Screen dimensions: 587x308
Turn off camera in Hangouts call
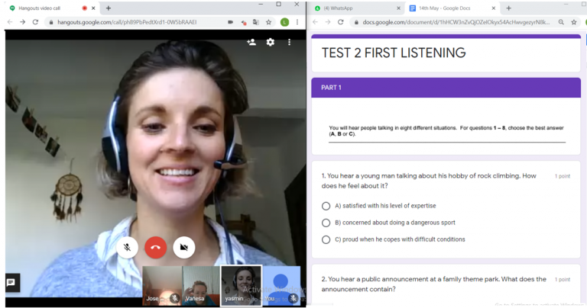pyautogui.click(x=183, y=247)
